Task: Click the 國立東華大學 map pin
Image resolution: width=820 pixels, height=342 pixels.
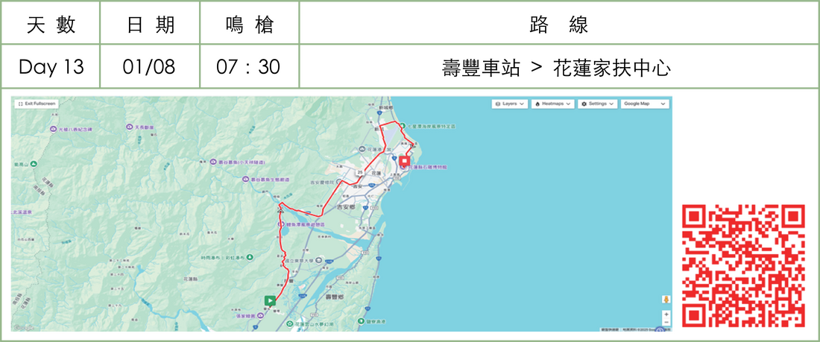Action: point(320,261)
